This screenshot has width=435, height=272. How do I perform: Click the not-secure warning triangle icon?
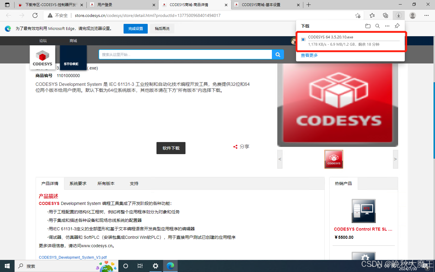(x=50, y=15)
